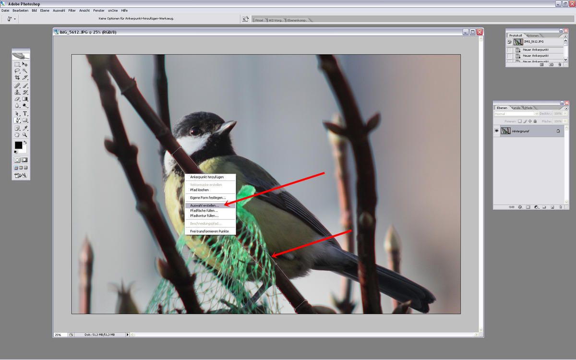Screen dimensions: 576x360
Task: Select the Magic Wand tool
Action: pos(25,71)
